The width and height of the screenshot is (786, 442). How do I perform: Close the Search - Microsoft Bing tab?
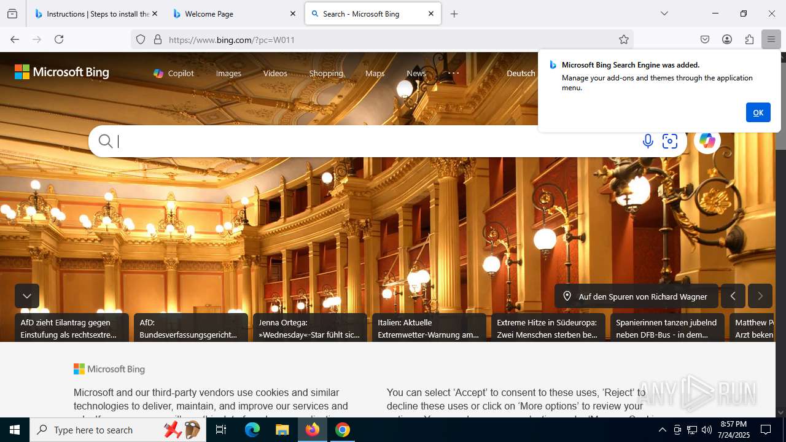[x=431, y=14]
